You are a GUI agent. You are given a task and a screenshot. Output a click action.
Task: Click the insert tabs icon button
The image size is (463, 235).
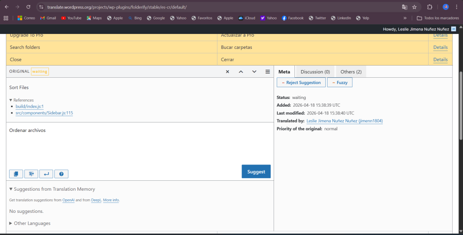[31, 174]
